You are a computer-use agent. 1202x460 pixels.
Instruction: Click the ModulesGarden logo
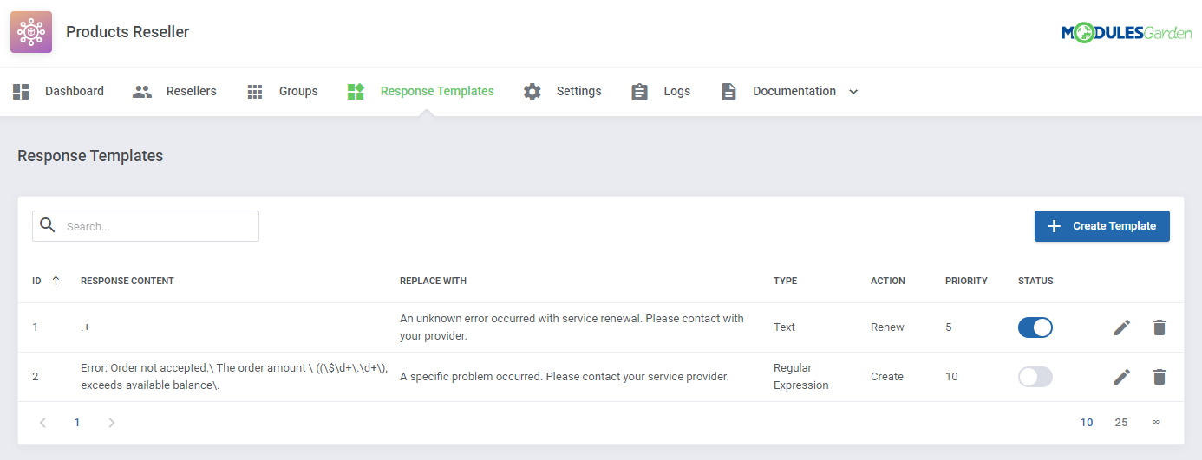(x=1126, y=33)
